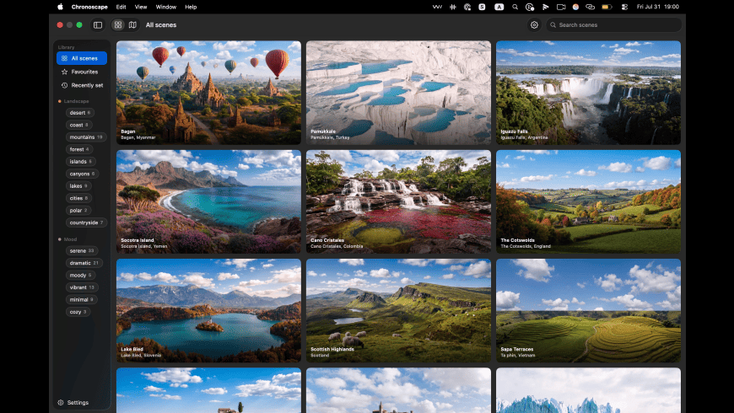Click the date and time in the menu bar
The height and width of the screenshot is (413, 734).
pos(658,7)
